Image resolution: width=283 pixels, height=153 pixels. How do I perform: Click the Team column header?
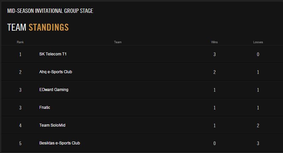[x=118, y=42]
